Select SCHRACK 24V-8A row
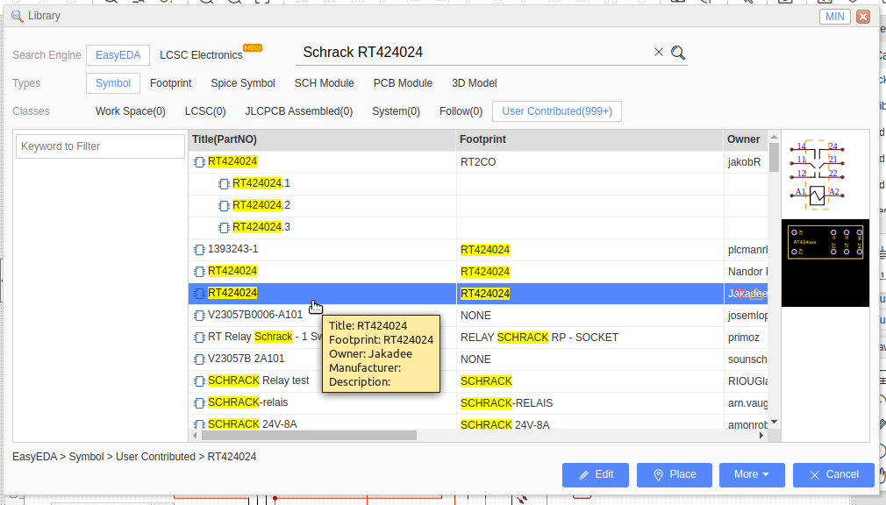The image size is (886, 505). (478, 423)
